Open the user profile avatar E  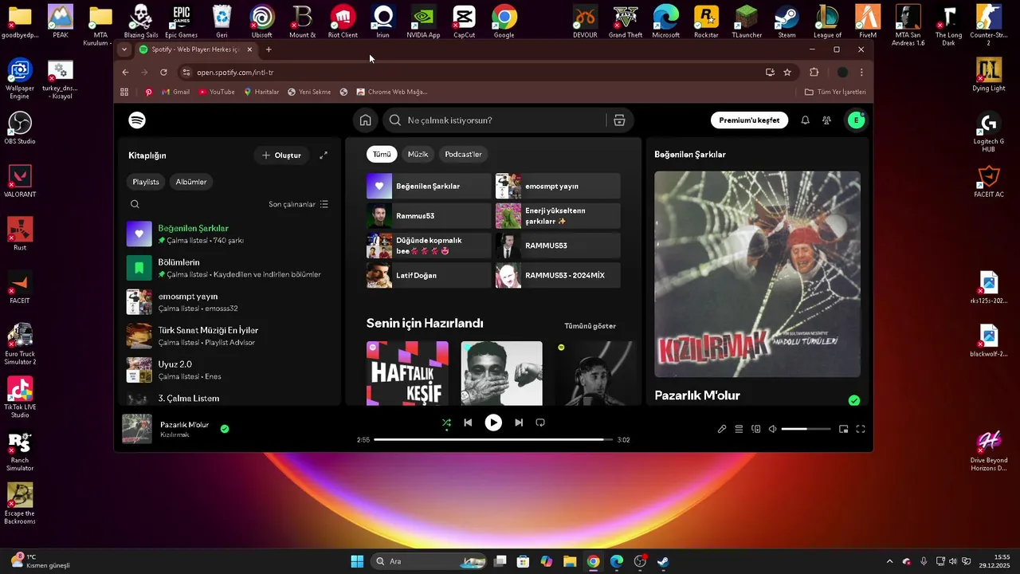pyautogui.click(x=856, y=120)
